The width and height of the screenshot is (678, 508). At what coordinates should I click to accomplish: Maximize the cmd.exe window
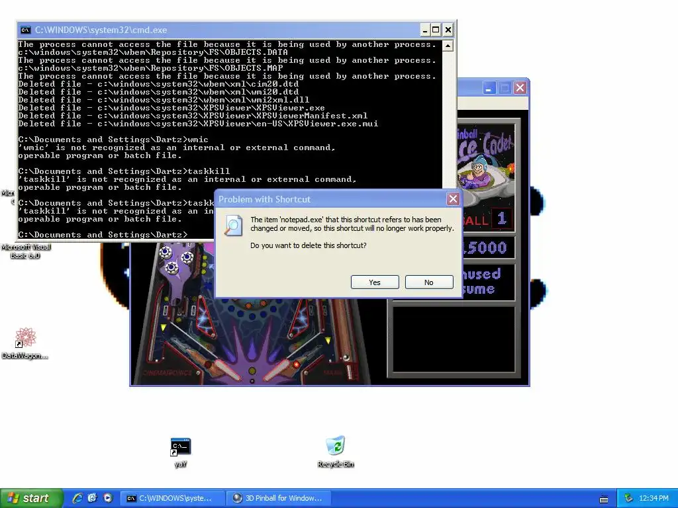(x=436, y=30)
